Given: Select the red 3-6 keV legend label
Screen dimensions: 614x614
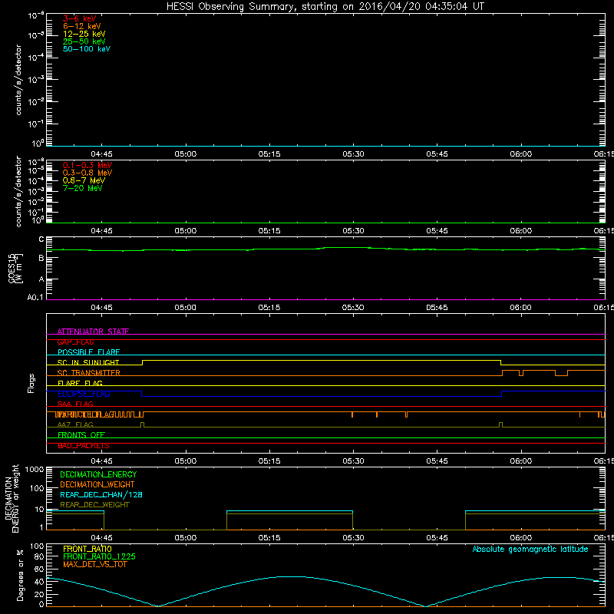Looking at the screenshot, I should [80, 18].
